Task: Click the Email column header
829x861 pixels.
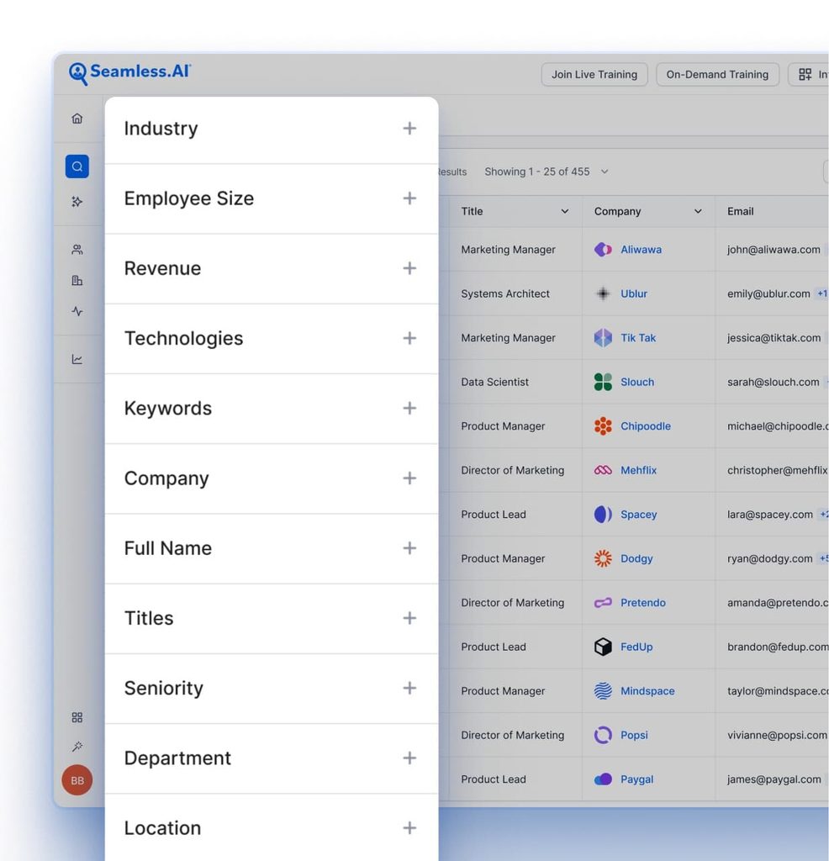Action: tap(740, 211)
